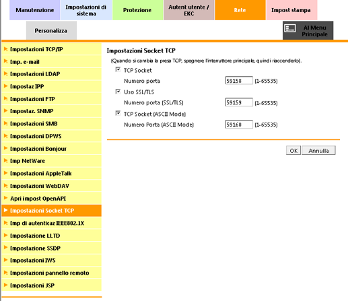This screenshot has width=348, height=301.
Task: Click Numero porta field showing 59158
Action: coord(239,81)
